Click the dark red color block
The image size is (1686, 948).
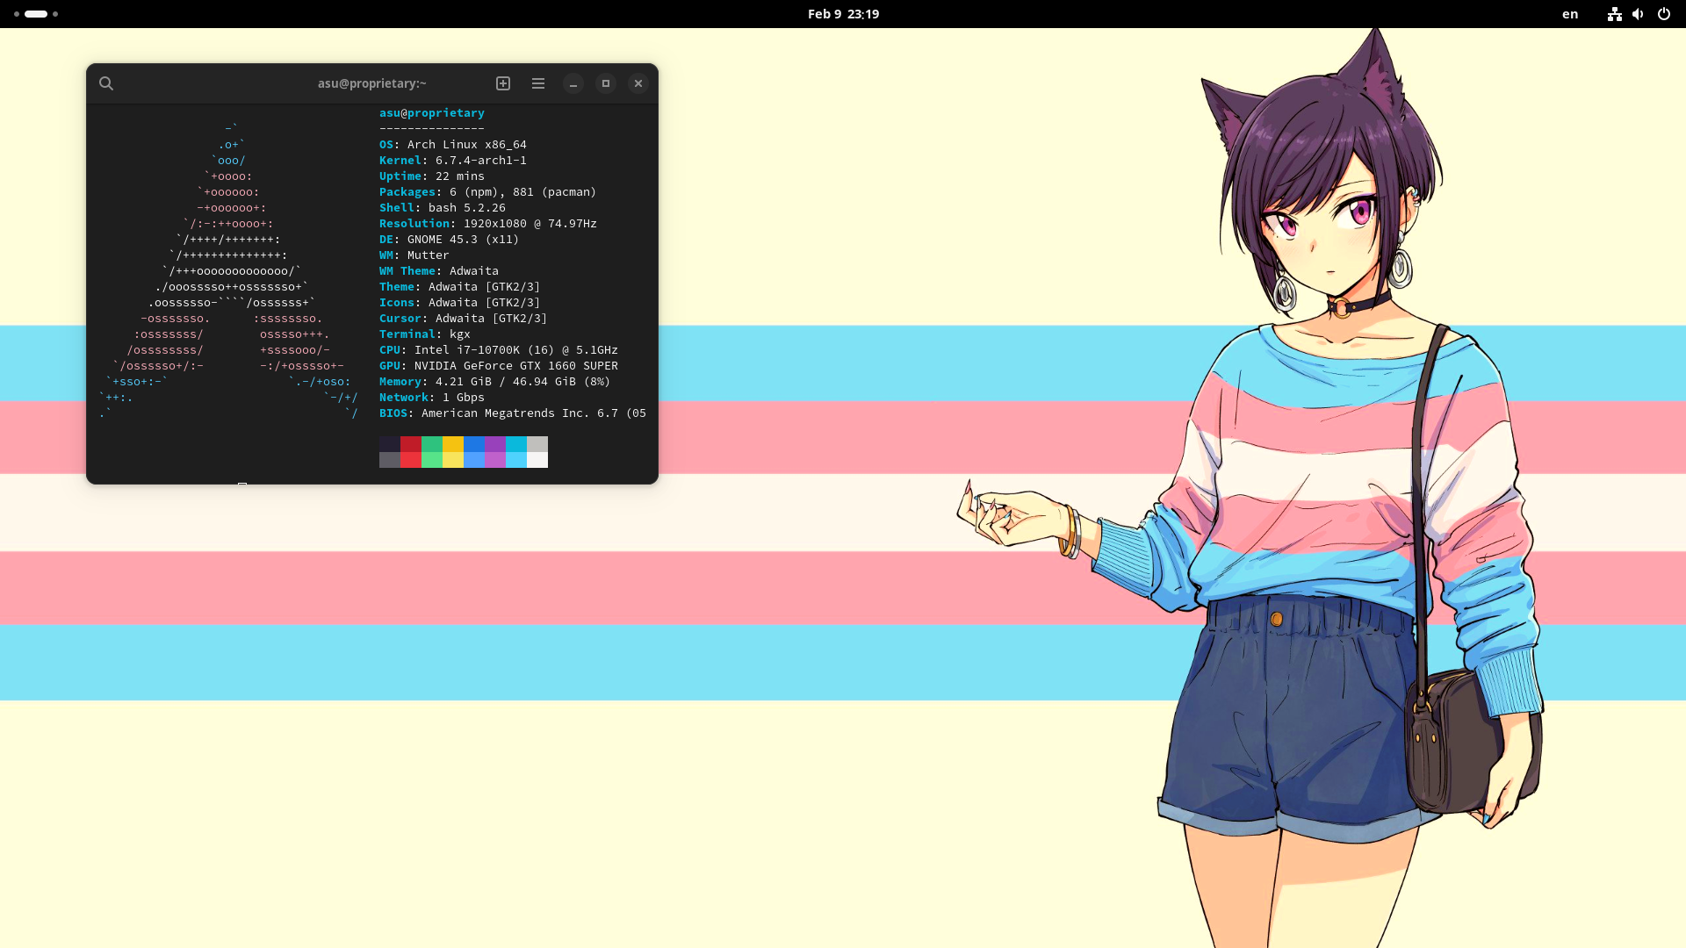tap(411, 444)
